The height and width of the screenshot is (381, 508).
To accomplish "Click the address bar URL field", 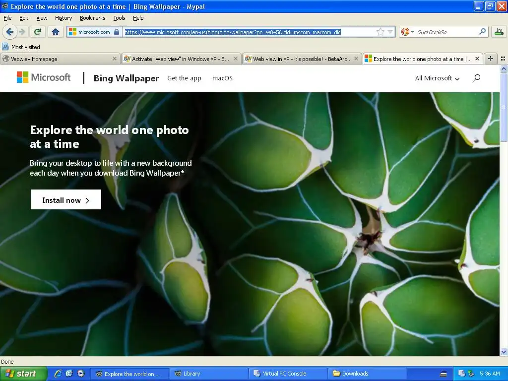I will click(x=249, y=32).
